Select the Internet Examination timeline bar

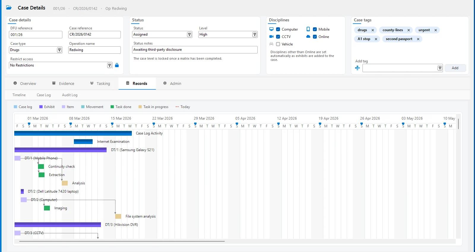tap(83, 142)
